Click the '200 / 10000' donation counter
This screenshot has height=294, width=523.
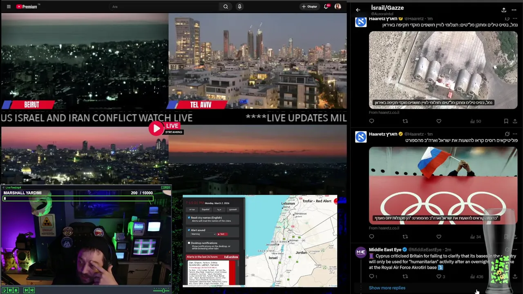point(142,193)
